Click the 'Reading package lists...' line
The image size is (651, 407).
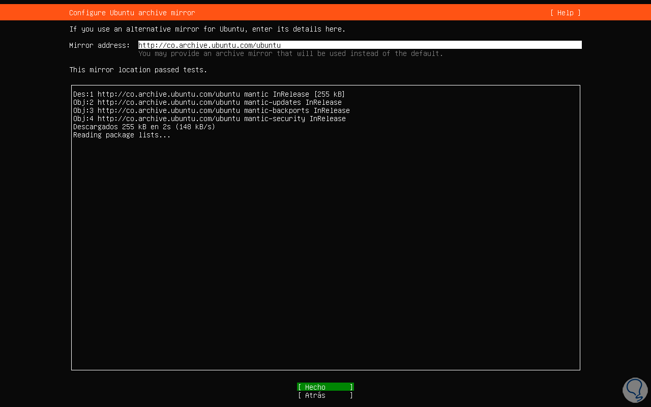[x=122, y=135]
